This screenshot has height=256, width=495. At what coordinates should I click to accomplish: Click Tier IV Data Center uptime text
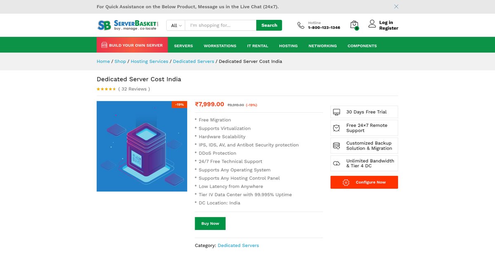[245, 195]
